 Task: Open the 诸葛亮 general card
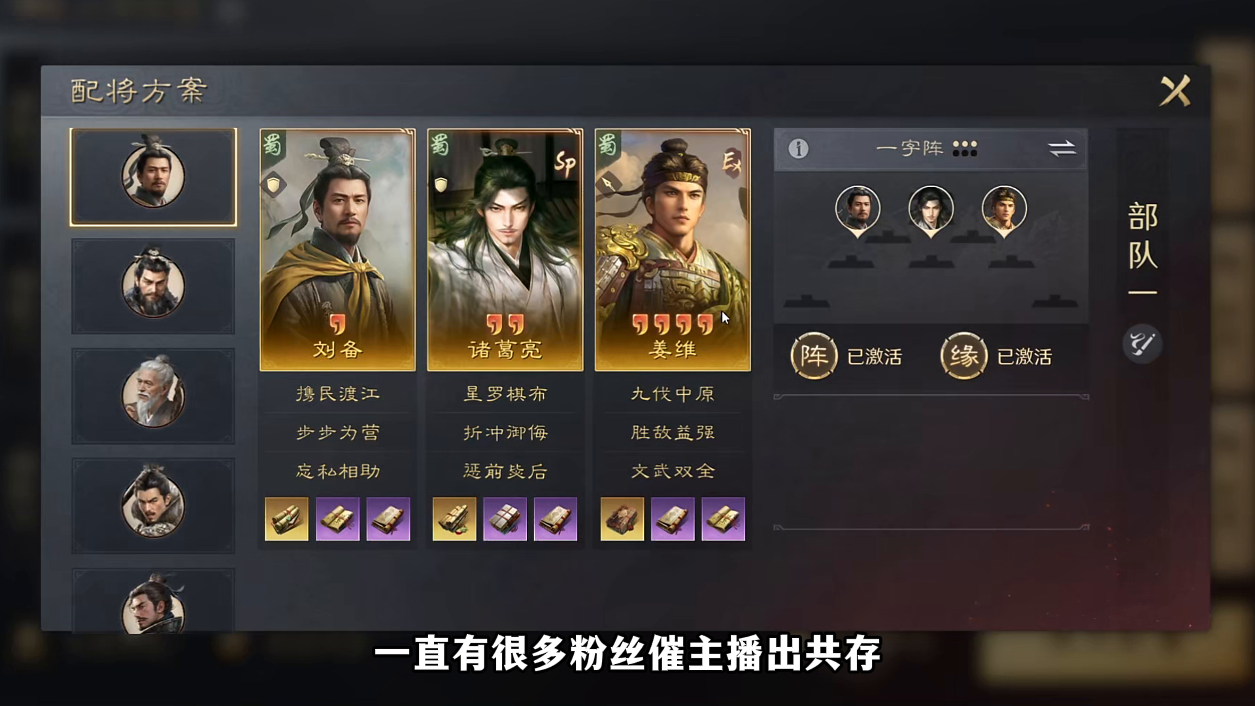coord(505,250)
